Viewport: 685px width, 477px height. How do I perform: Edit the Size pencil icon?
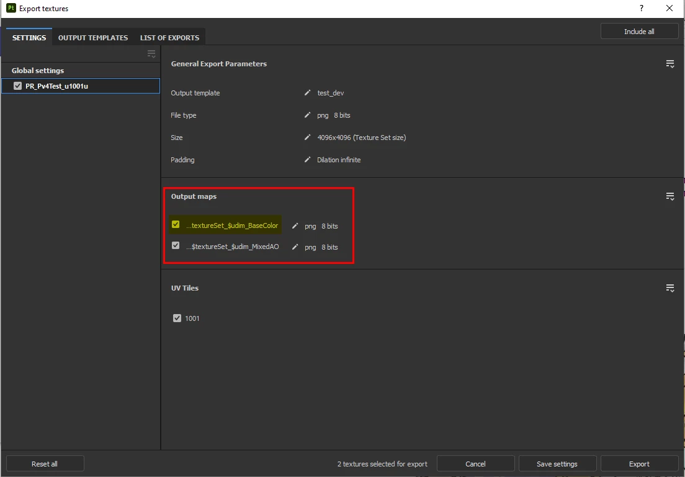[307, 138]
